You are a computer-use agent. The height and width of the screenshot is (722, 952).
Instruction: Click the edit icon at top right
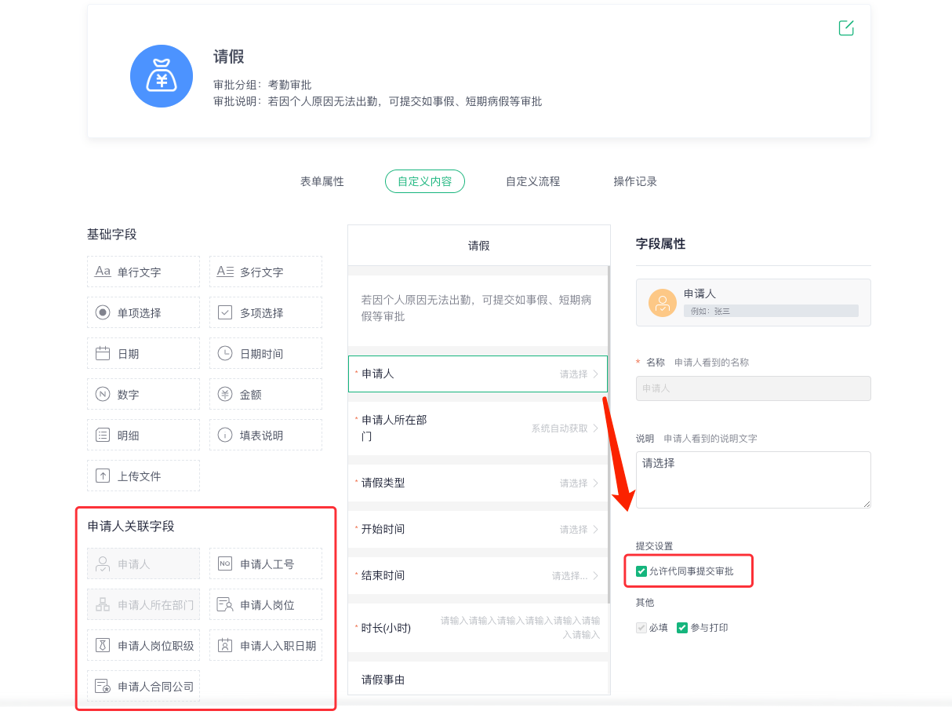pyautogui.click(x=846, y=28)
